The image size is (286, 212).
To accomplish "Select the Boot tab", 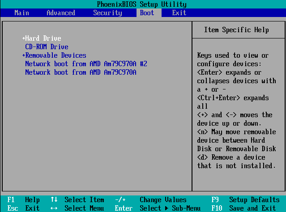I will (147, 13).
